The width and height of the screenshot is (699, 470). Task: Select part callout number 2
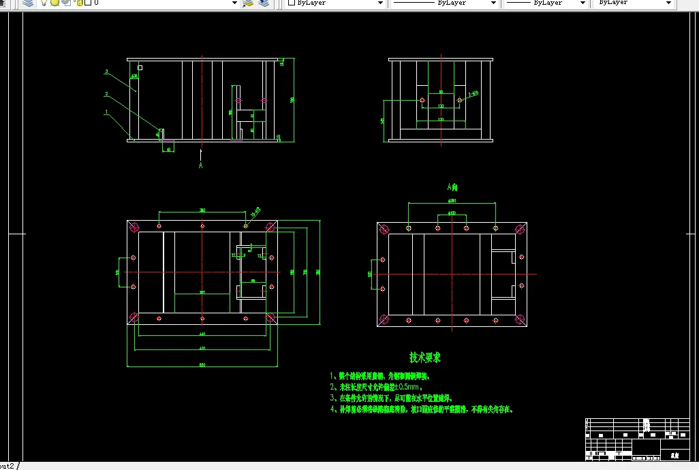coord(106,94)
